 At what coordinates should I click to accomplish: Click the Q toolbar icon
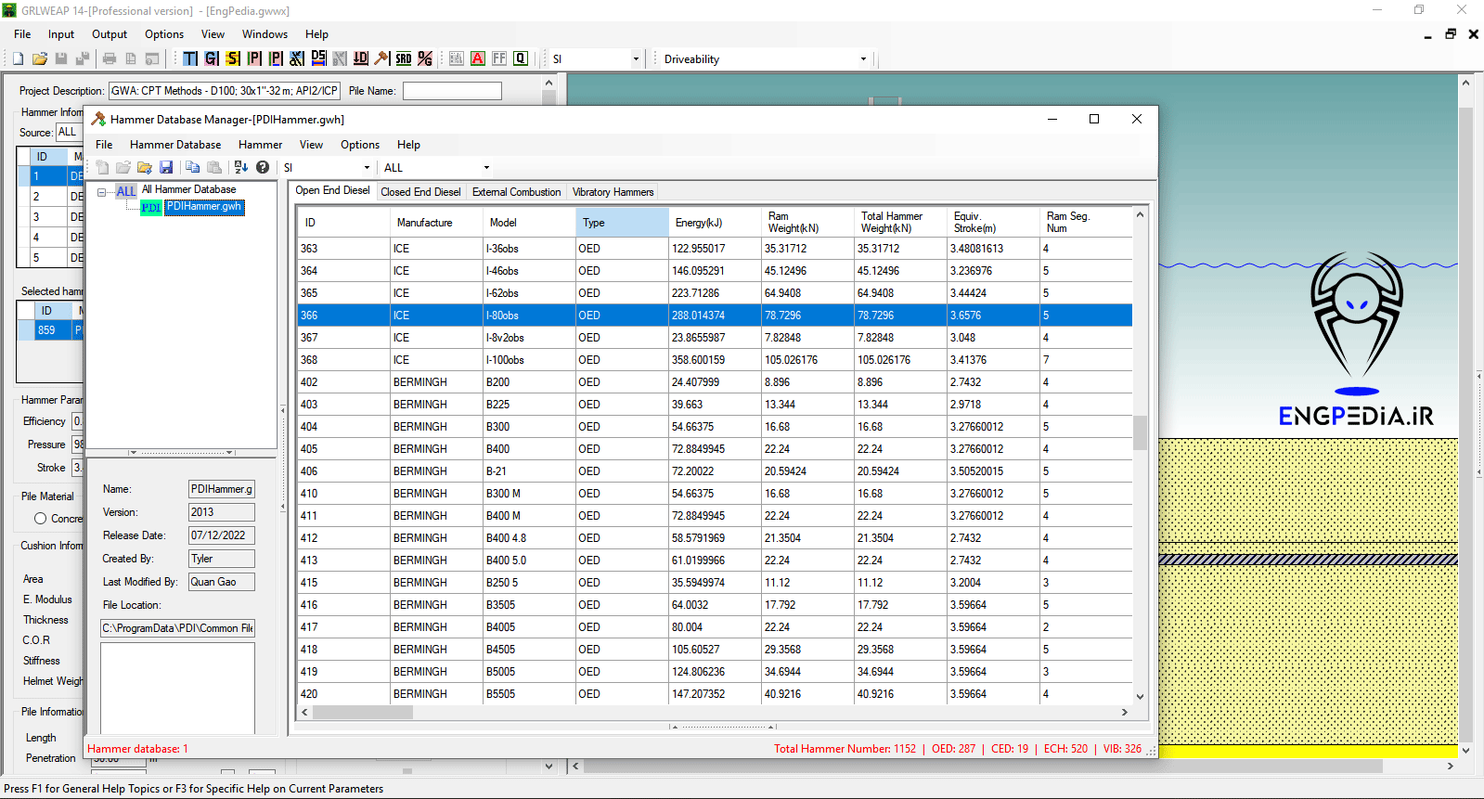coord(521,58)
